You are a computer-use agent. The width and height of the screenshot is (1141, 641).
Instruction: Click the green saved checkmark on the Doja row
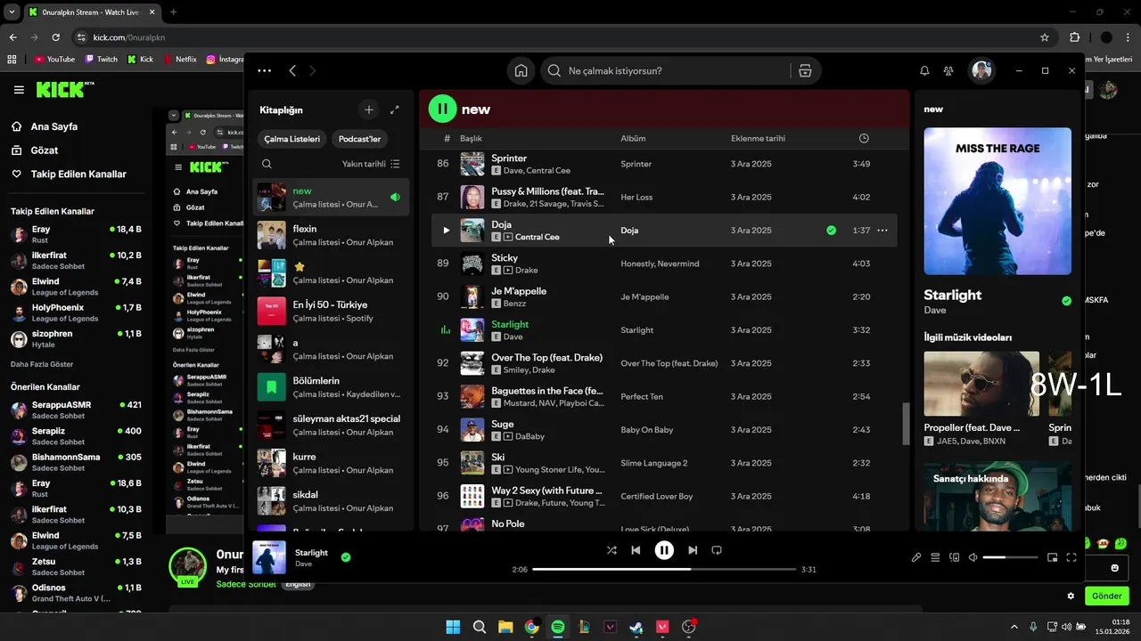[x=832, y=230]
